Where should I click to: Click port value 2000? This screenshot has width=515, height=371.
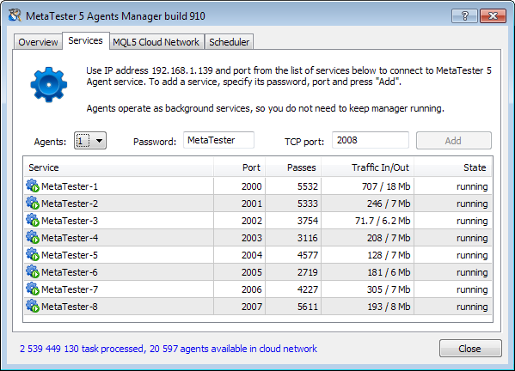point(252,186)
